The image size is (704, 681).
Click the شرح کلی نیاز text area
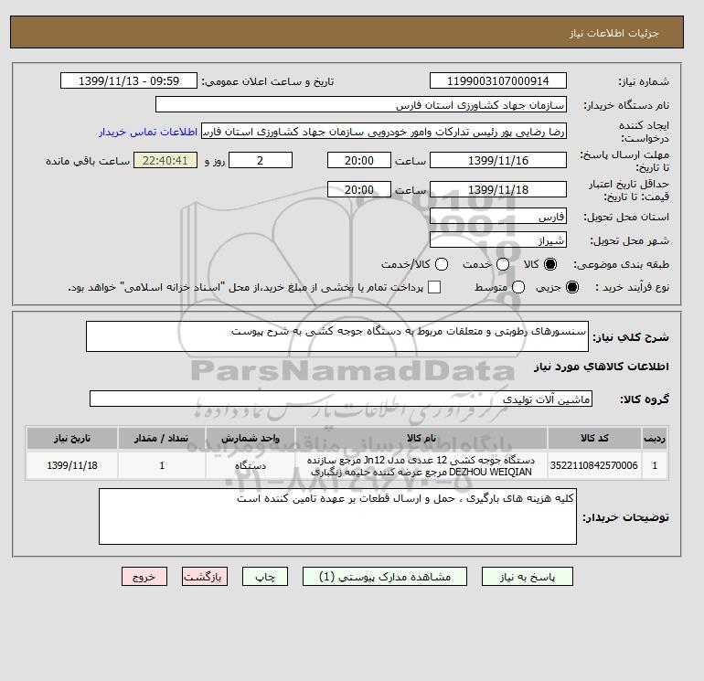[337, 336]
